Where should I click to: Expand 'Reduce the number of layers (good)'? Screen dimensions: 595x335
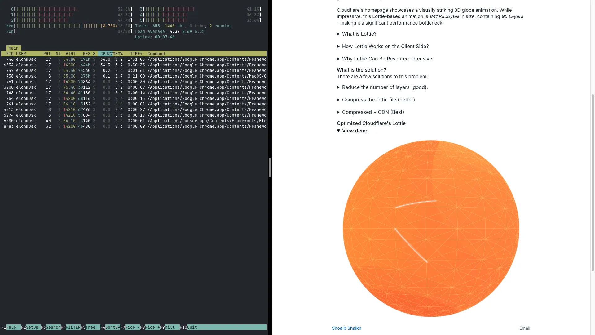coord(384,87)
